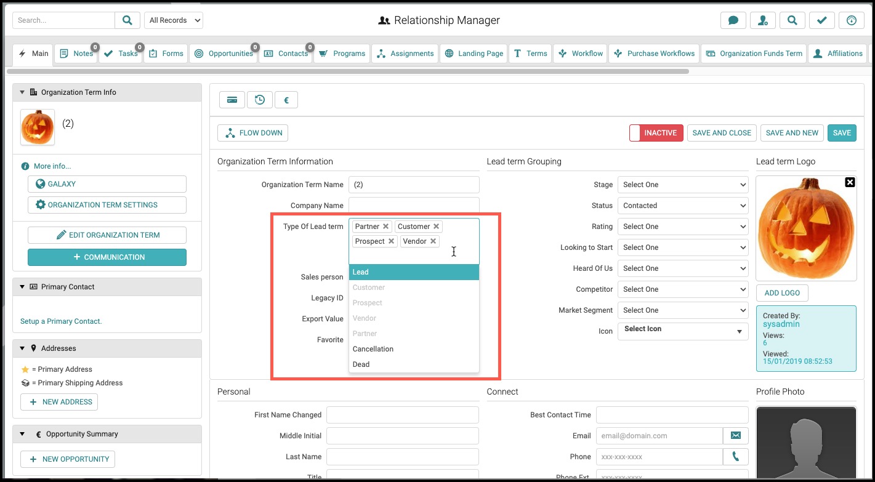Click the chat bubble icon in header
Viewport: 875px width, 482px height.
coord(733,20)
